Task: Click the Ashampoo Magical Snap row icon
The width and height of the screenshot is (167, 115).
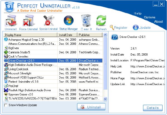Action: click(6, 40)
